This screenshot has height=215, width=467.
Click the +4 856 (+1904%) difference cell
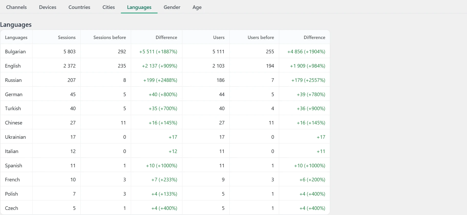click(x=306, y=52)
